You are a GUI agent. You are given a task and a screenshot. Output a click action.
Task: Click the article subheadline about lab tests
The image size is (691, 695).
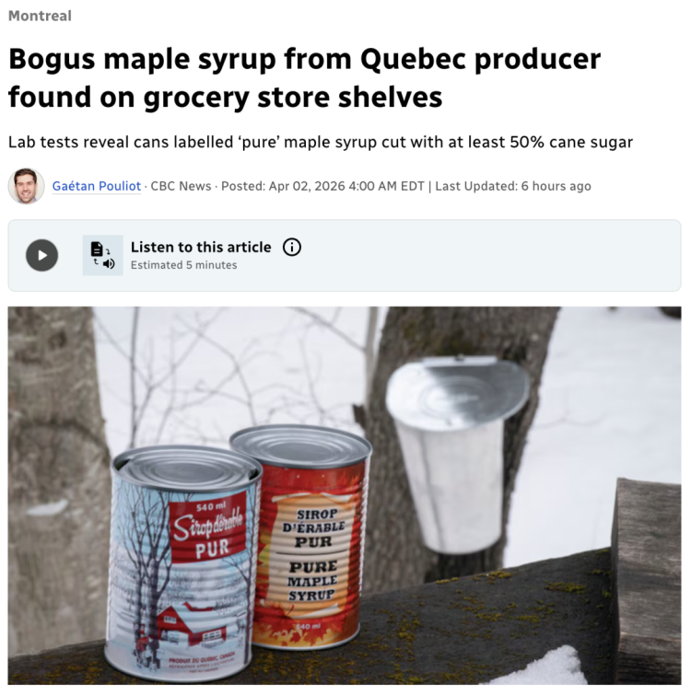pos(321,143)
